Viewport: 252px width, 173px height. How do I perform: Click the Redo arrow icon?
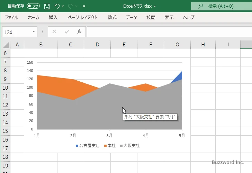[70, 6]
